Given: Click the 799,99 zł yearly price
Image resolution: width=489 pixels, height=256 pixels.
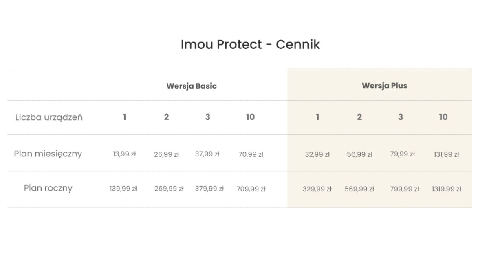Looking at the screenshot, I should (x=404, y=189).
